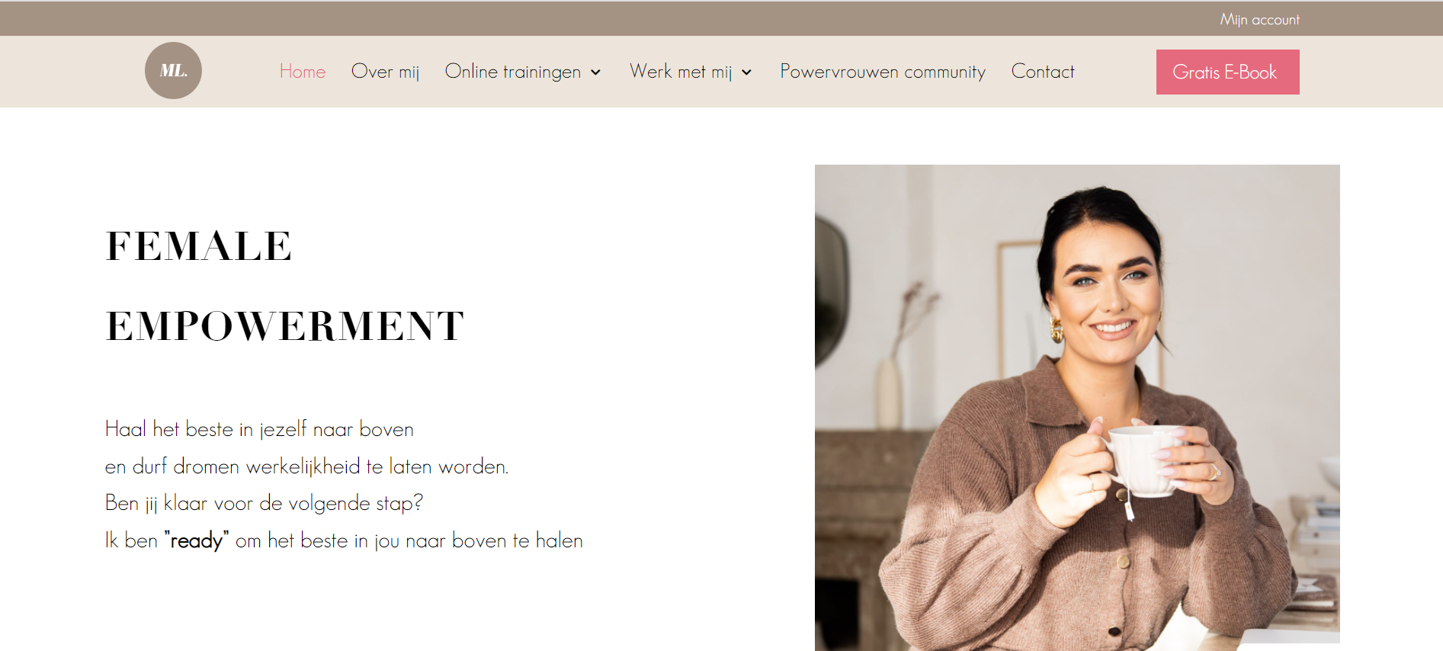Click the round ML. logo

pos(173,70)
